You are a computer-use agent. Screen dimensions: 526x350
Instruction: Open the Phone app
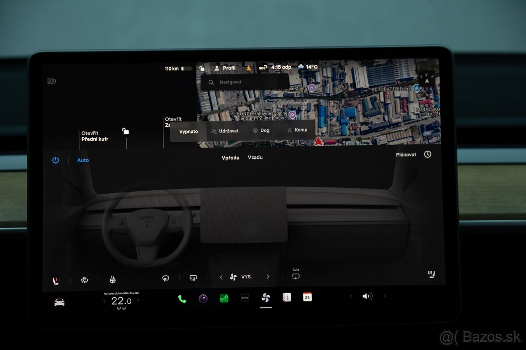click(182, 299)
